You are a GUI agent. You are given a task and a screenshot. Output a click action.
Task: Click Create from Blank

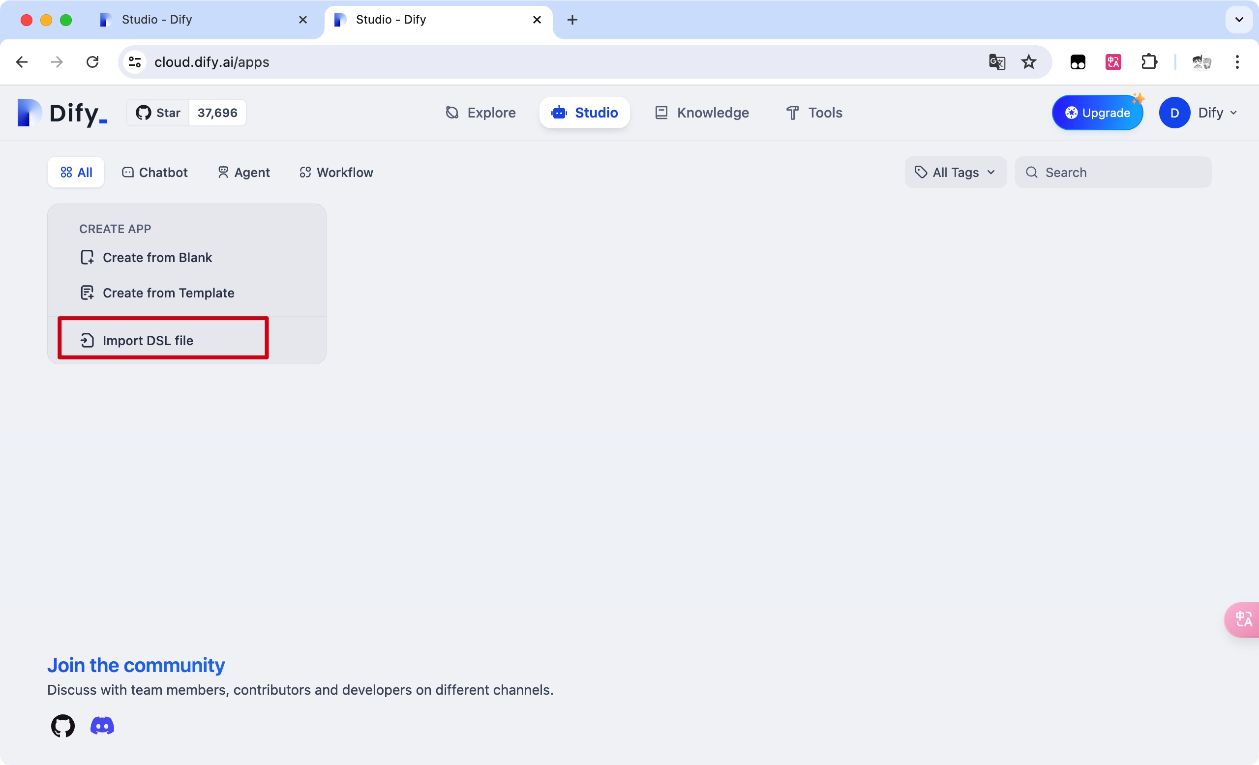click(x=157, y=258)
